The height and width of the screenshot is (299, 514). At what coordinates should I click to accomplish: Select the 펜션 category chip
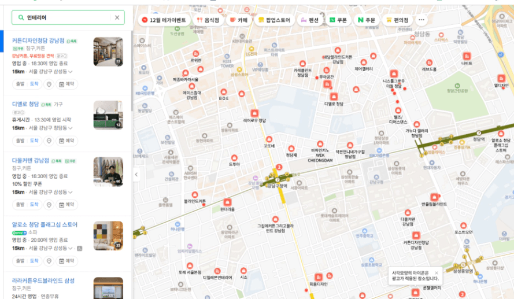click(x=310, y=20)
